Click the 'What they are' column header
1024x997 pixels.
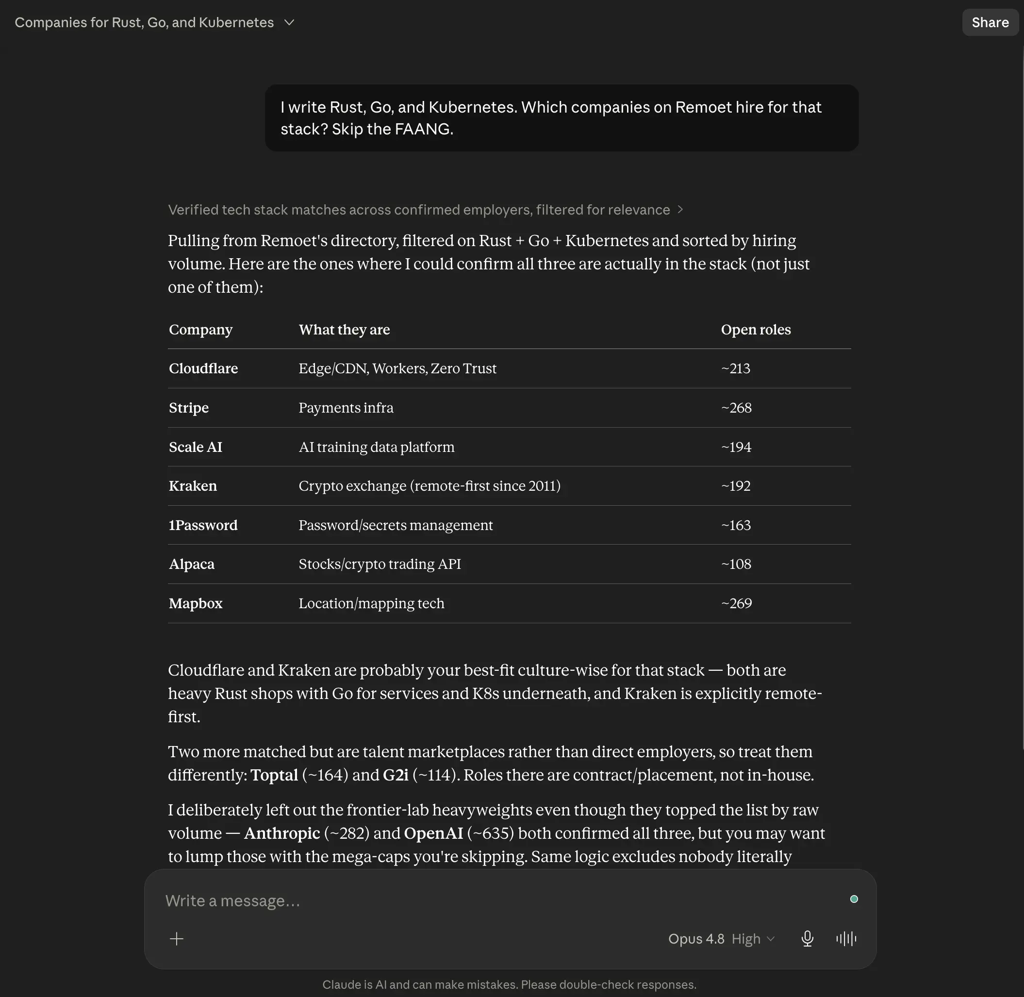344,330
